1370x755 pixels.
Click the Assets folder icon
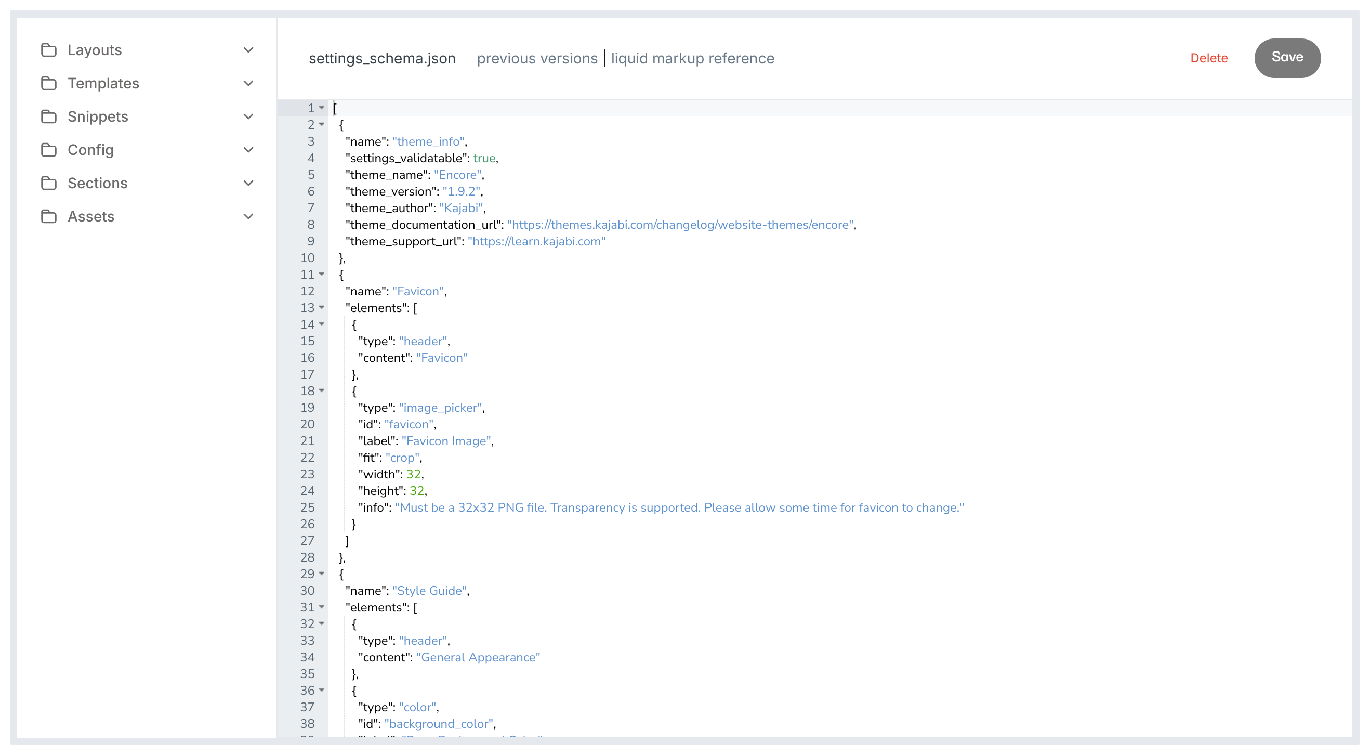pyautogui.click(x=49, y=216)
